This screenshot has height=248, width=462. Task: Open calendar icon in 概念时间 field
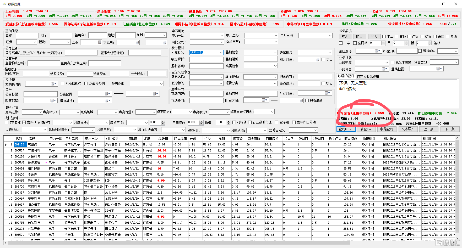[x=317, y=60]
